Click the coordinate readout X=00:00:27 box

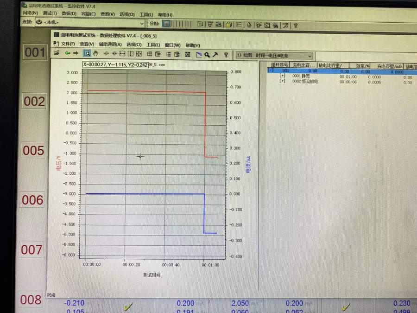click(115, 64)
